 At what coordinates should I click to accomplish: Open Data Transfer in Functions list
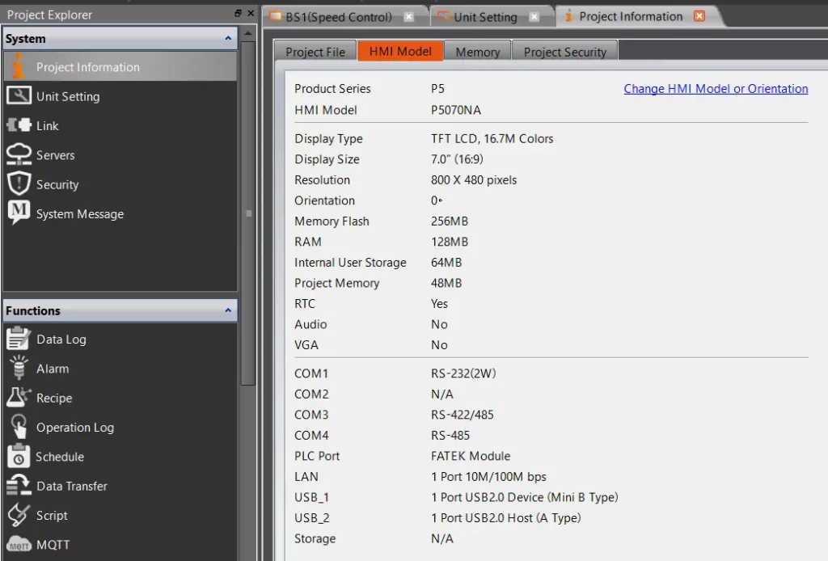point(71,486)
